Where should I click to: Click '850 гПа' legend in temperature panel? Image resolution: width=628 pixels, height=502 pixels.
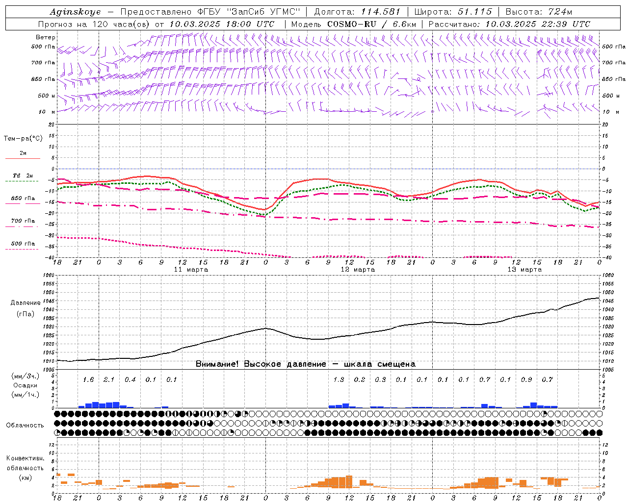coord(23,199)
